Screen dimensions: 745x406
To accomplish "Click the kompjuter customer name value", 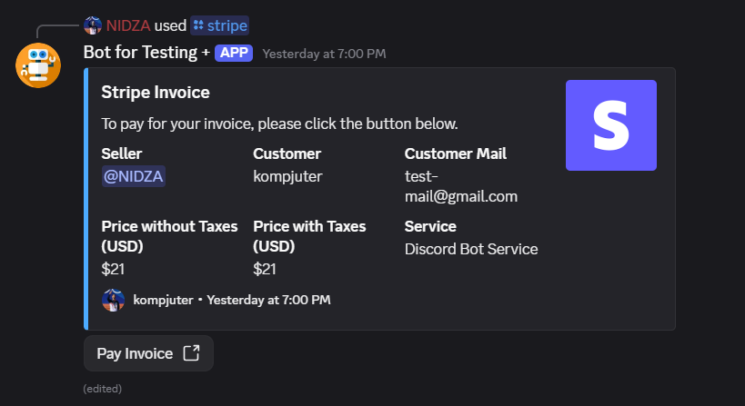I will pos(287,176).
